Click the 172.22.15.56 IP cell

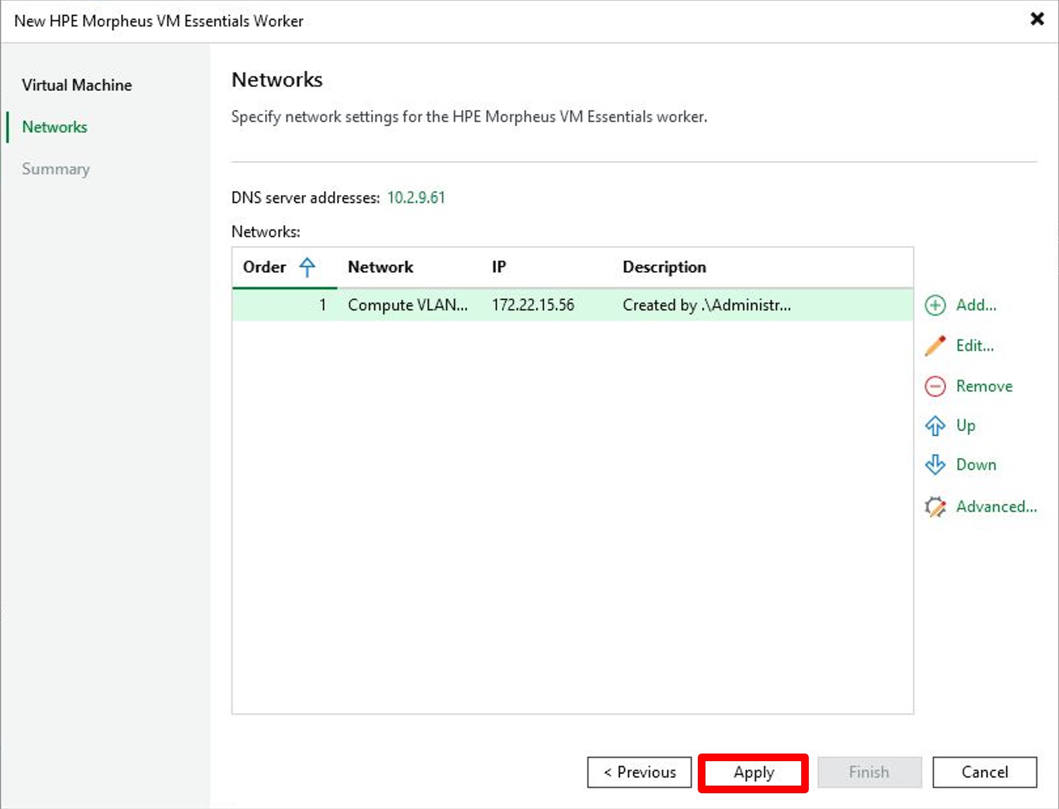coord(533,305)
